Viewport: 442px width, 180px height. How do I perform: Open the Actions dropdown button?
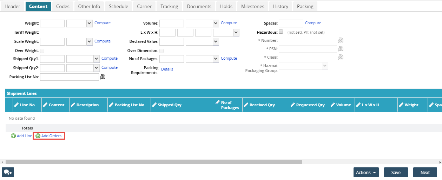[366, 172]
